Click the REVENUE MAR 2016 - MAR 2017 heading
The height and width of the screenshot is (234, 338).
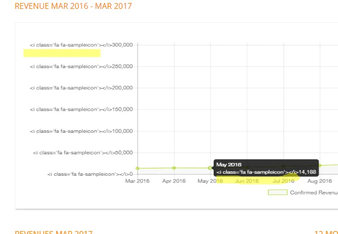tap(73, 6)
